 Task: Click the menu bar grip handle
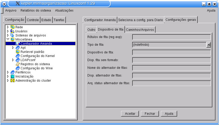(2, 11)
